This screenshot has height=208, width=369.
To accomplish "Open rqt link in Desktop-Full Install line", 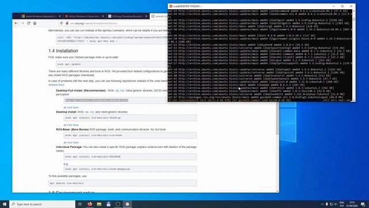I will (x=116, y=91).
